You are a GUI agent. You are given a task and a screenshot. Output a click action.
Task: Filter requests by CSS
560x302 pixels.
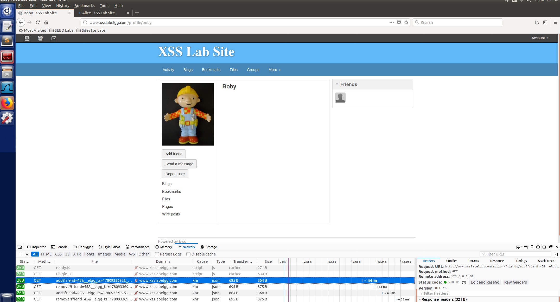(x=59, y=254)
